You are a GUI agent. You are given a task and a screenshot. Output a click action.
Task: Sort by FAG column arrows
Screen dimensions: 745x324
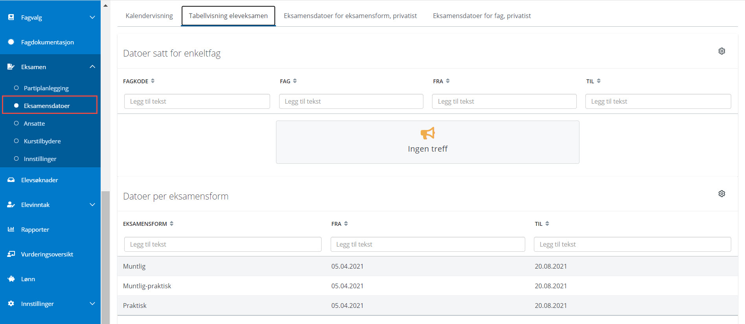click(x=295, y=81)
